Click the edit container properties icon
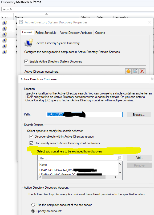 tap(135, 71)
